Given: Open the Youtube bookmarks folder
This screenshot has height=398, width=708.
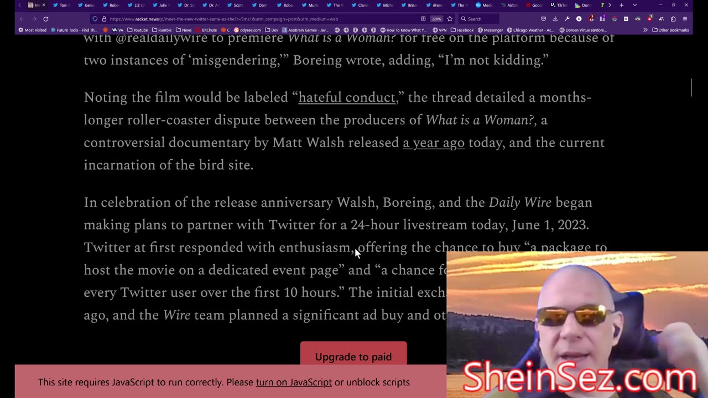Looking at the screenshot, I should 137,30.
